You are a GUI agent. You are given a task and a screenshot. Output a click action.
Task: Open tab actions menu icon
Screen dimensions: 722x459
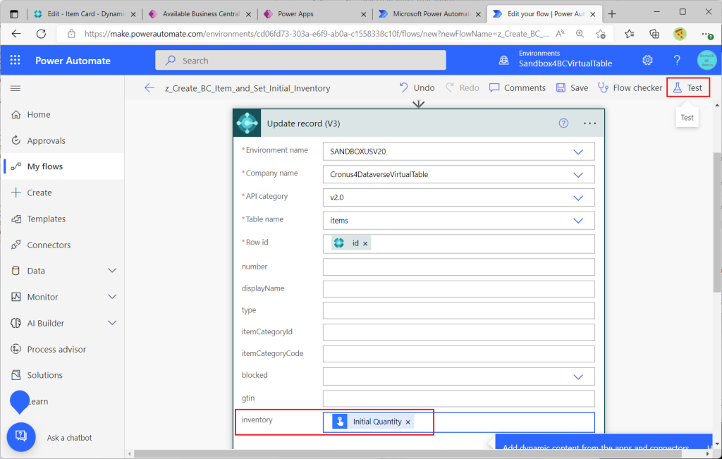pyautogui.click(x=14, y=14)
